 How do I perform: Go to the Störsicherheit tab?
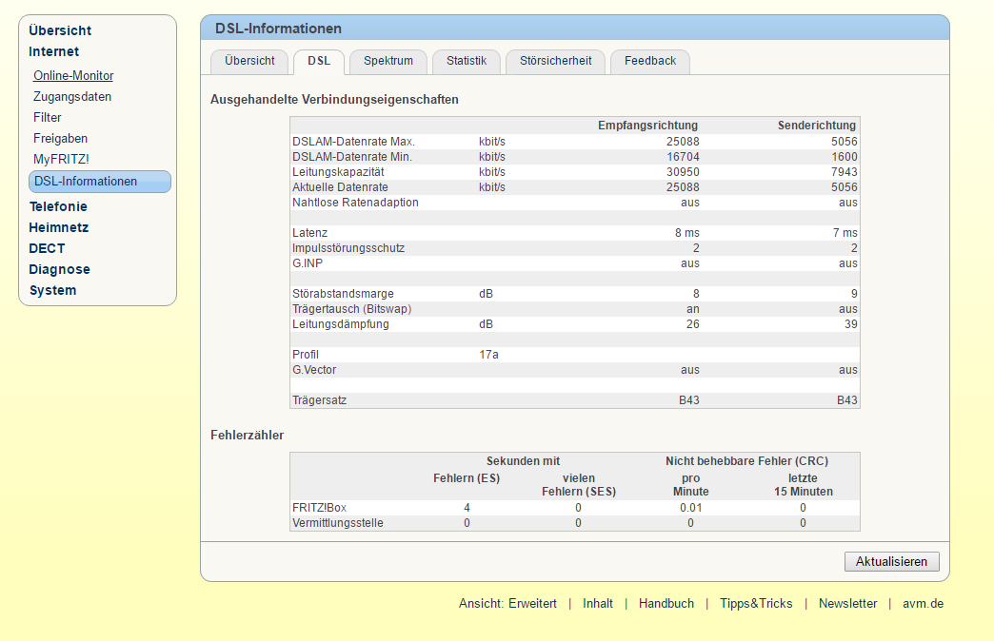(x=555, y=62)
